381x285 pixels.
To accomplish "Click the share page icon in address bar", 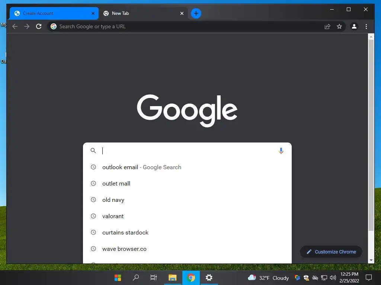I will point(327,26).
